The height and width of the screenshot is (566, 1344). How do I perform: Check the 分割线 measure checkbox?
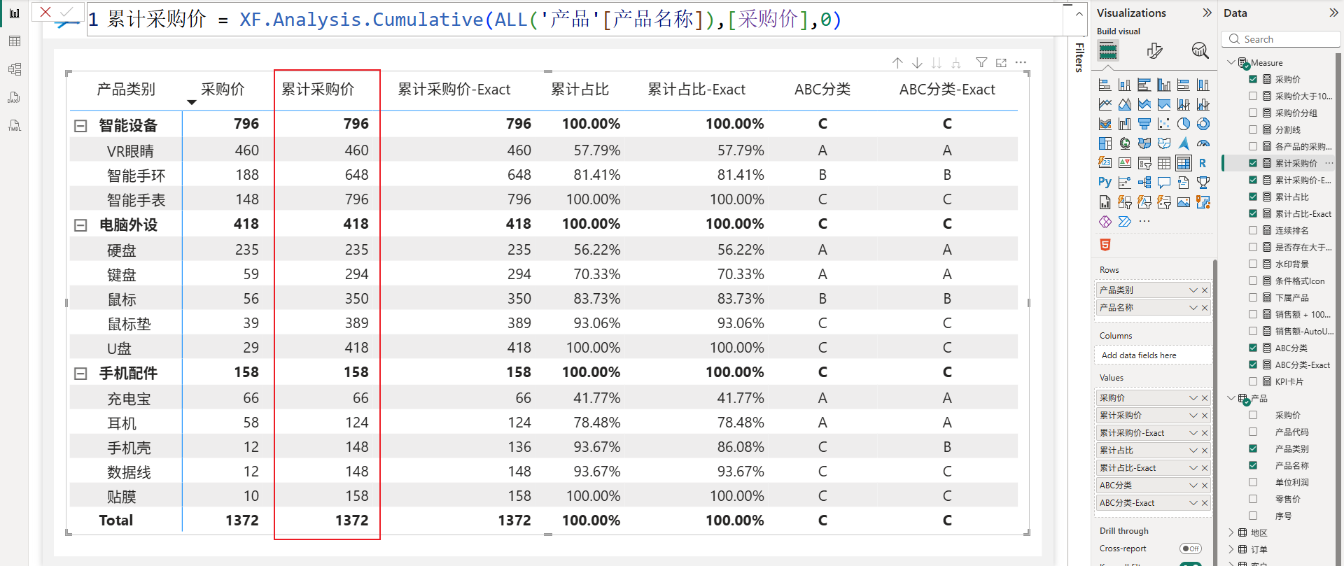click(1253, 129)
